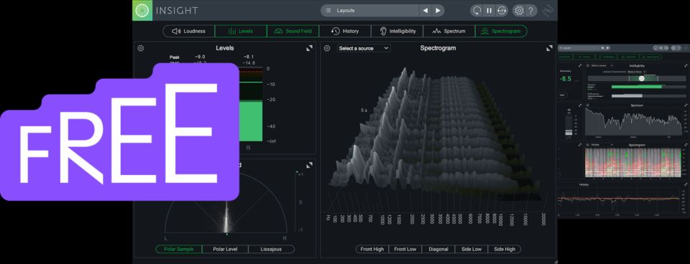Choose the Diagonal spectrogram angle
Screen dimensions: 690x264
[x=438, y=249]
